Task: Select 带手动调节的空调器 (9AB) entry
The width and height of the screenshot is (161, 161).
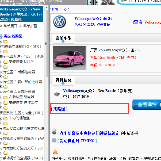Action: click(21, 158)
